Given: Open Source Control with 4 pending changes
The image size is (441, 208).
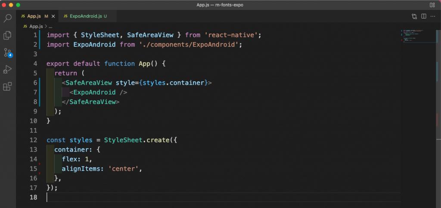Looking at the screenshot, I should [8, 53].
